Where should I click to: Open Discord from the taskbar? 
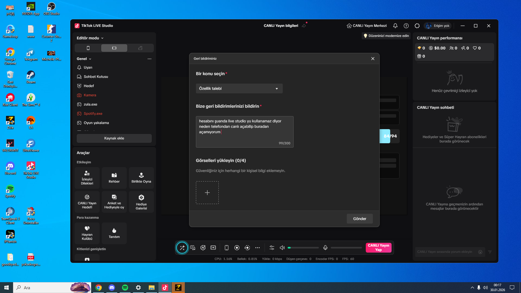tap(112, 288)
